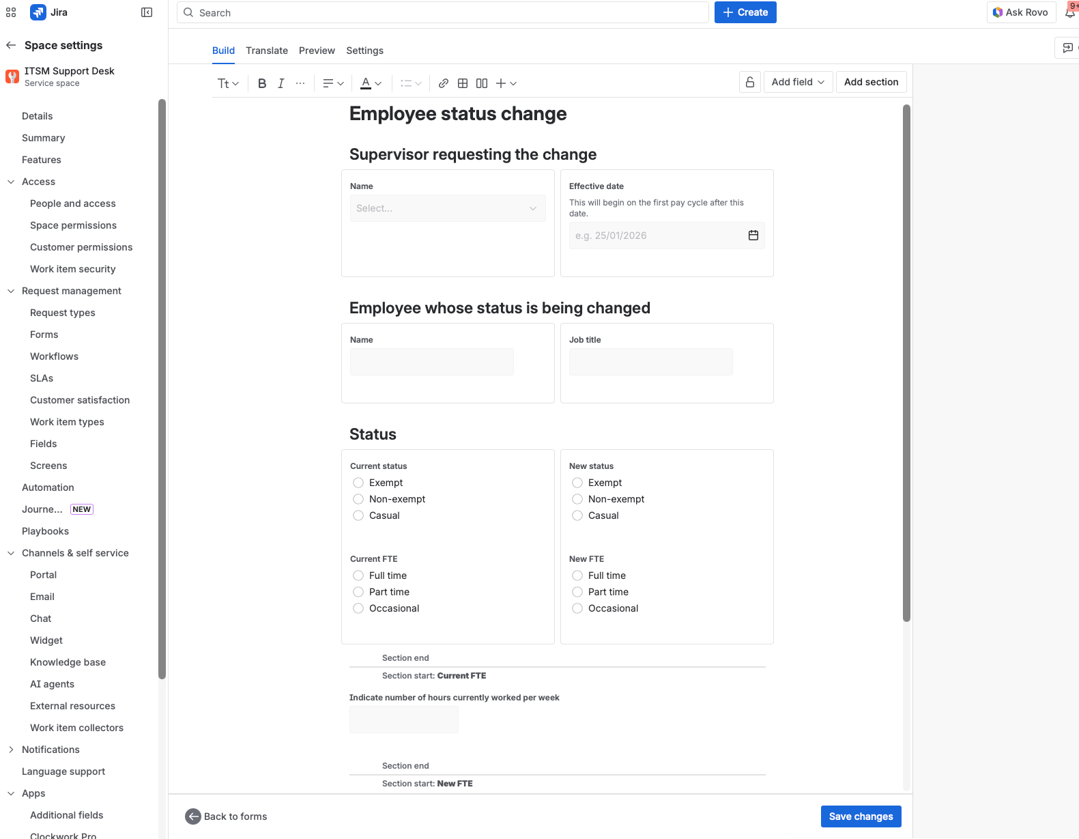Click the lock icon beside Add field
Viewport: 1079px width, 839px height.
(x=750, y=82)
